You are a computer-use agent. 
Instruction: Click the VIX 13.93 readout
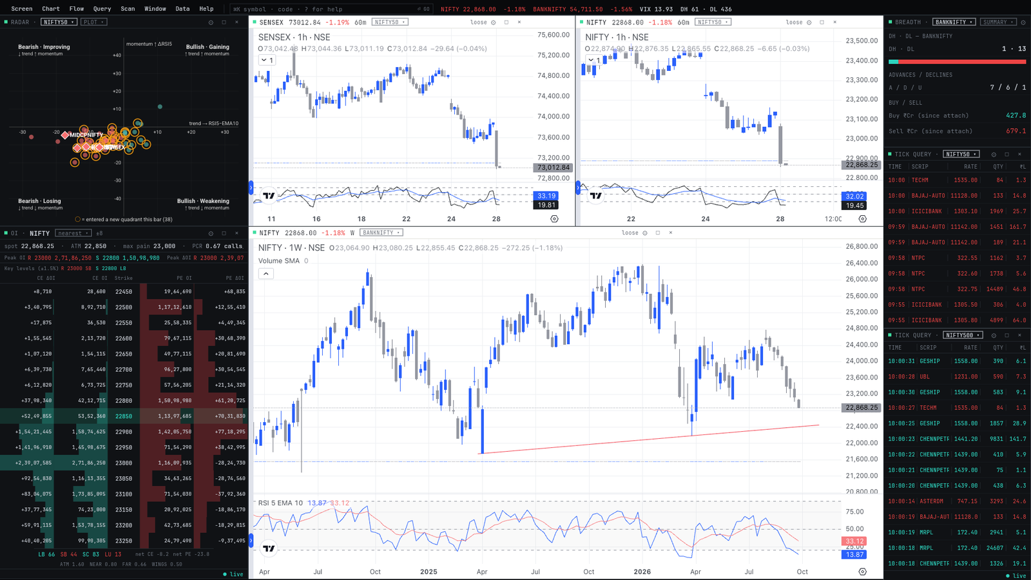point(656,9)
